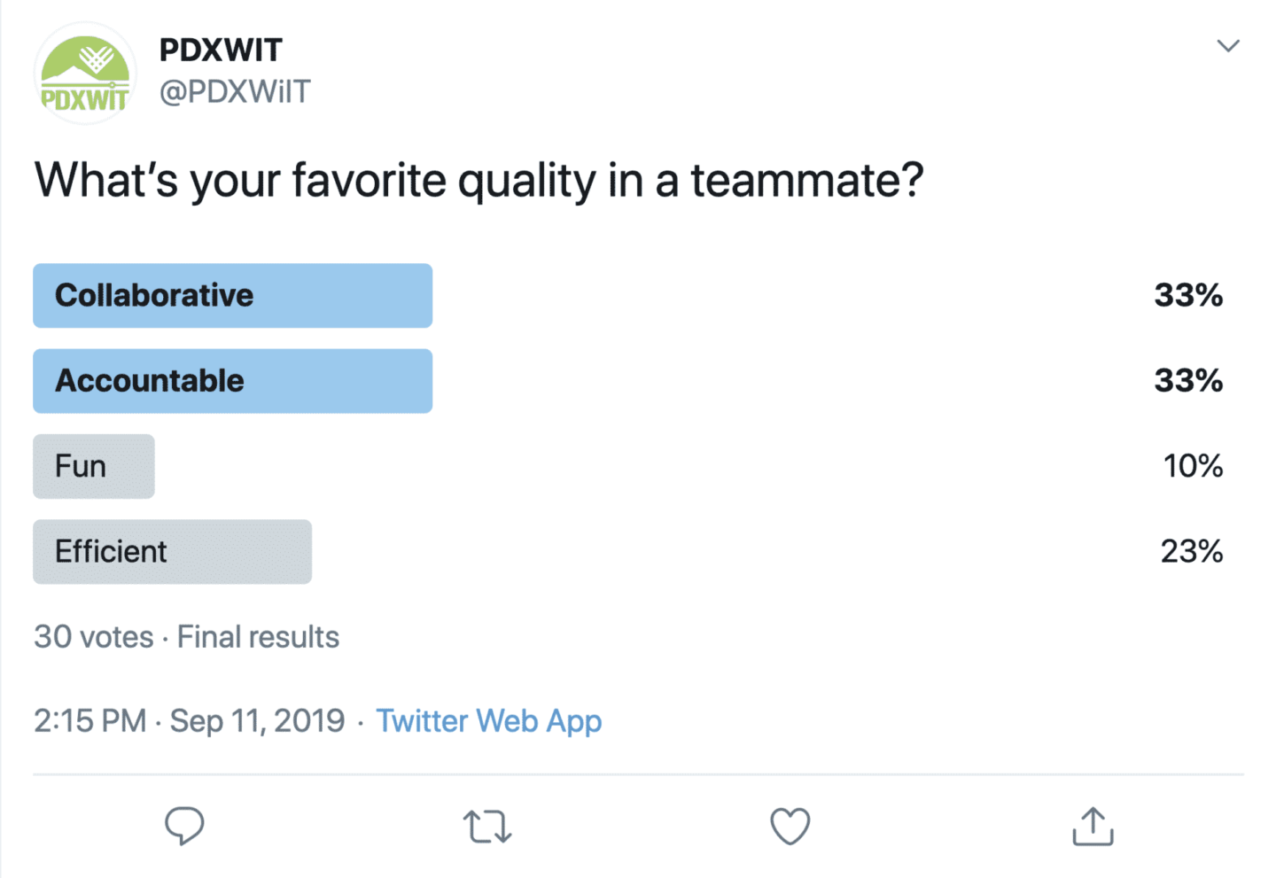Click the 33% value beside Collaborative
Image resolution: width=1276 pixels, height=878 pixels.
1188,296
